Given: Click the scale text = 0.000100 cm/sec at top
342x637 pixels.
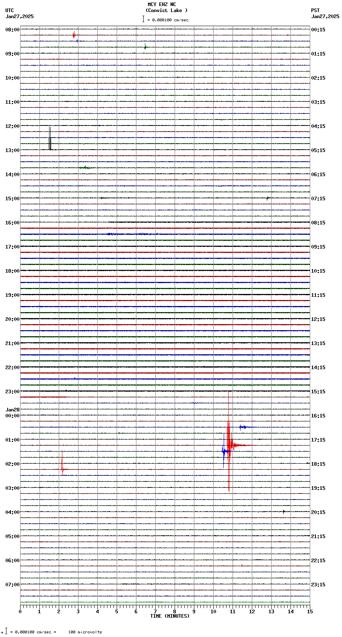Looking at the screenshot, I should point(168,20).
